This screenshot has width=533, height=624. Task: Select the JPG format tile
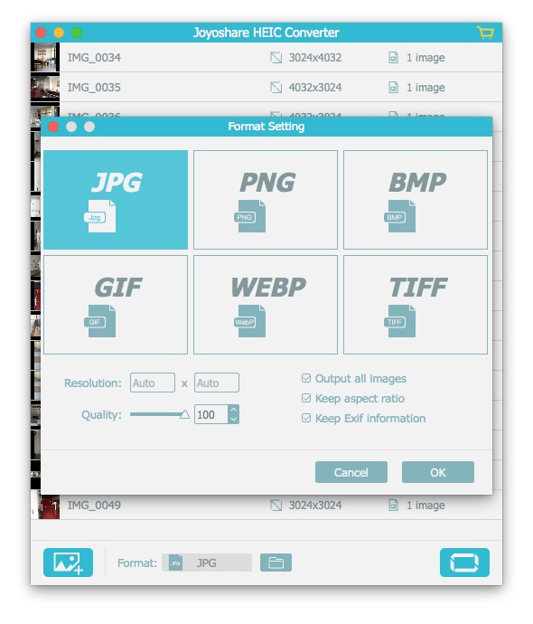(x=116, y=200)
